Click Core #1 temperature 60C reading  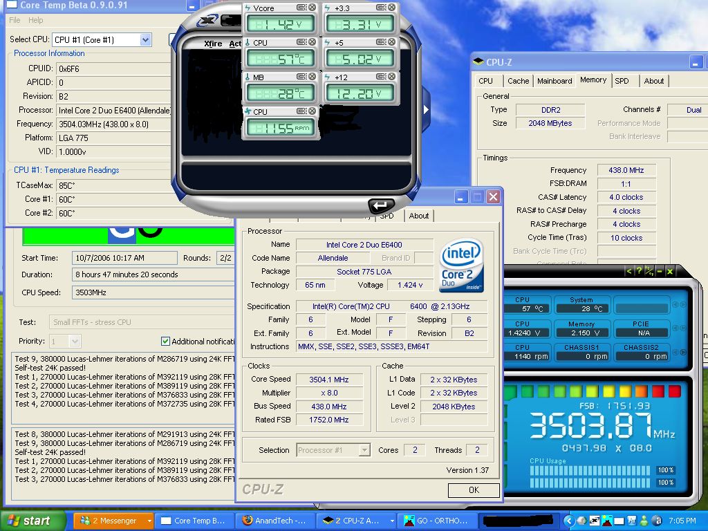tap(113, 199)
